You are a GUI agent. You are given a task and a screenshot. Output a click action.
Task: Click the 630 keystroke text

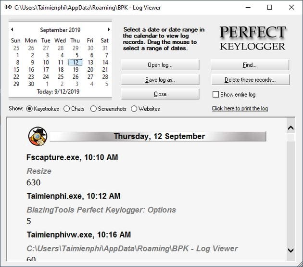[34, 182]
